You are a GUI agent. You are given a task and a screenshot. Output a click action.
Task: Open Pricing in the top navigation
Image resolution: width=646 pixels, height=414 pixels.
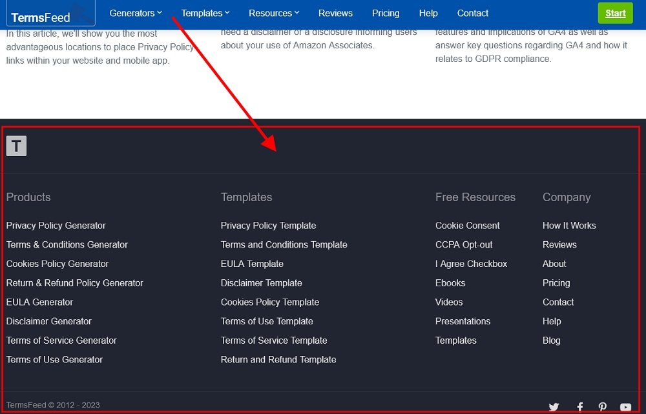(x=386, y=13)
